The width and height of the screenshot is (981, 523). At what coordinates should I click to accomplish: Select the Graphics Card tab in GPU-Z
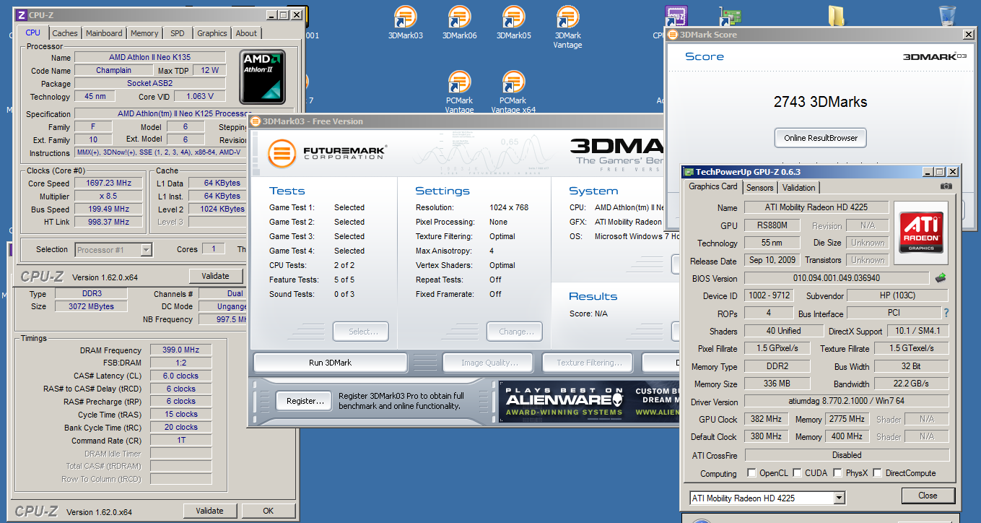click(x=713, y=186)
